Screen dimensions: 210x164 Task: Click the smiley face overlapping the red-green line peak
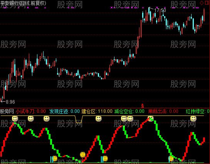(x=151, y=119)
